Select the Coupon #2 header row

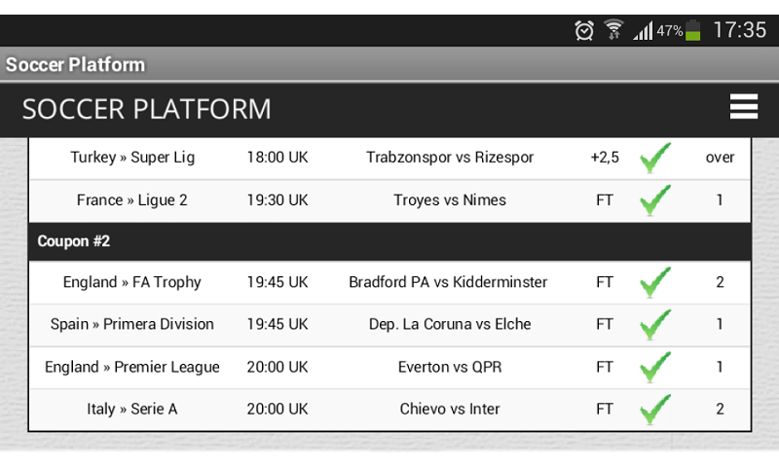click(x=389, y=241)
